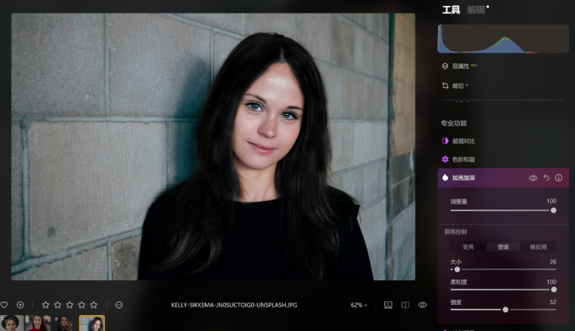Toggle visibility eye of the 加亮加深 tool

[x=534, y=178]
